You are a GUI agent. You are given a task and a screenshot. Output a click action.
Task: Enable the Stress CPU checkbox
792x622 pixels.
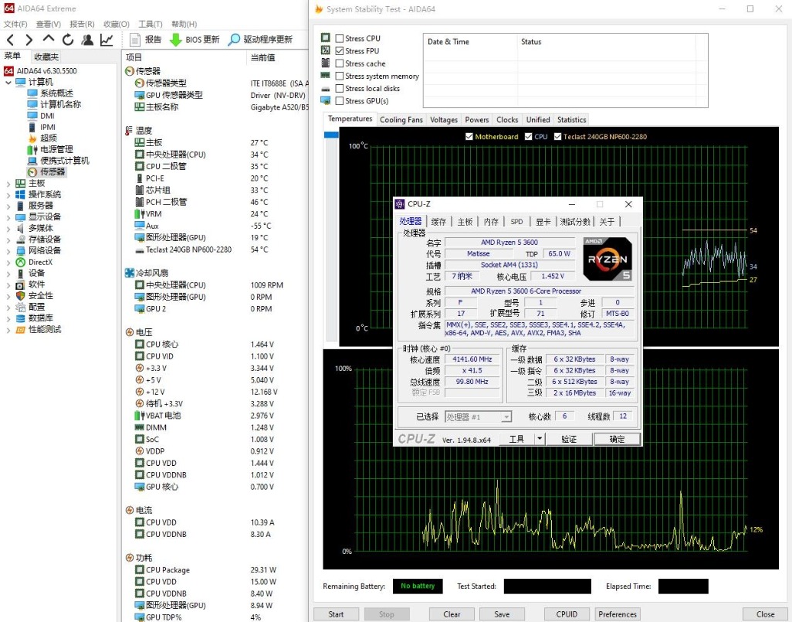pyautogui.click(x=340, y=39)
